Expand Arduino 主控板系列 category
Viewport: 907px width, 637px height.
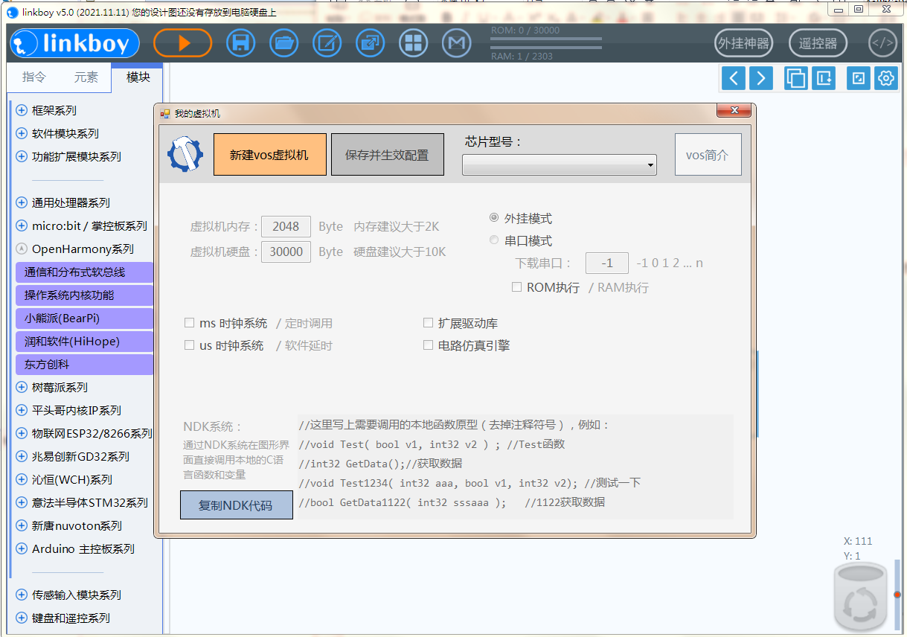pos(21,548)
